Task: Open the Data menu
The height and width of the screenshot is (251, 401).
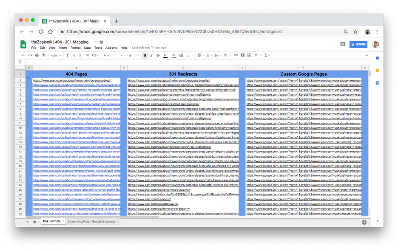Action: pyautogui.click(x=87, y=48)
